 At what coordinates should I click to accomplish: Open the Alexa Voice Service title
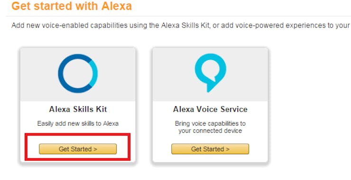210,109
